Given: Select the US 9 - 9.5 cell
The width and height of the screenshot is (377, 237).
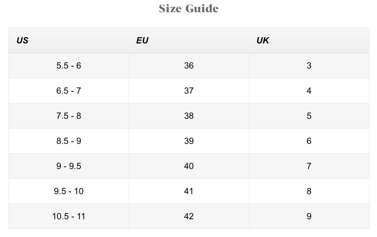Looking at the screenshot, I should click(69, 166).
